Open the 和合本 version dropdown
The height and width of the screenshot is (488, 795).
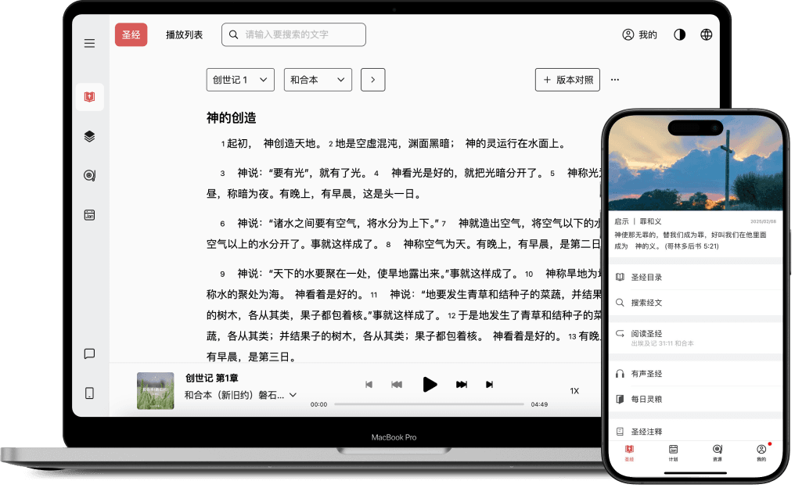point(318,80)
